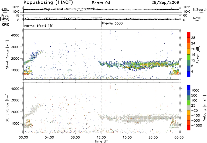Pick the red bottom segment of velocity colorbar
The image size is (207, 143).
click(189, 128)
